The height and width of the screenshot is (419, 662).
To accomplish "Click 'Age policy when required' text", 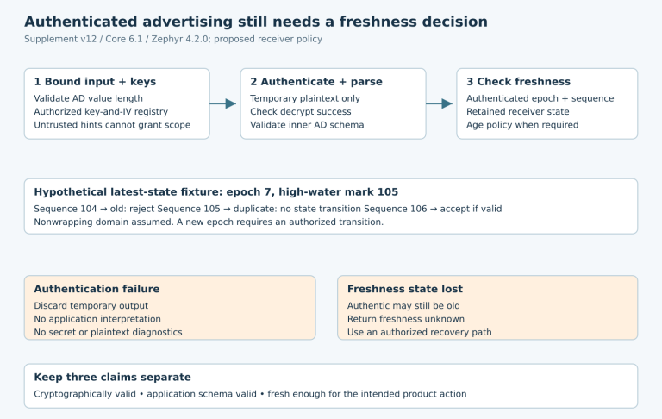I will [522, 125].
